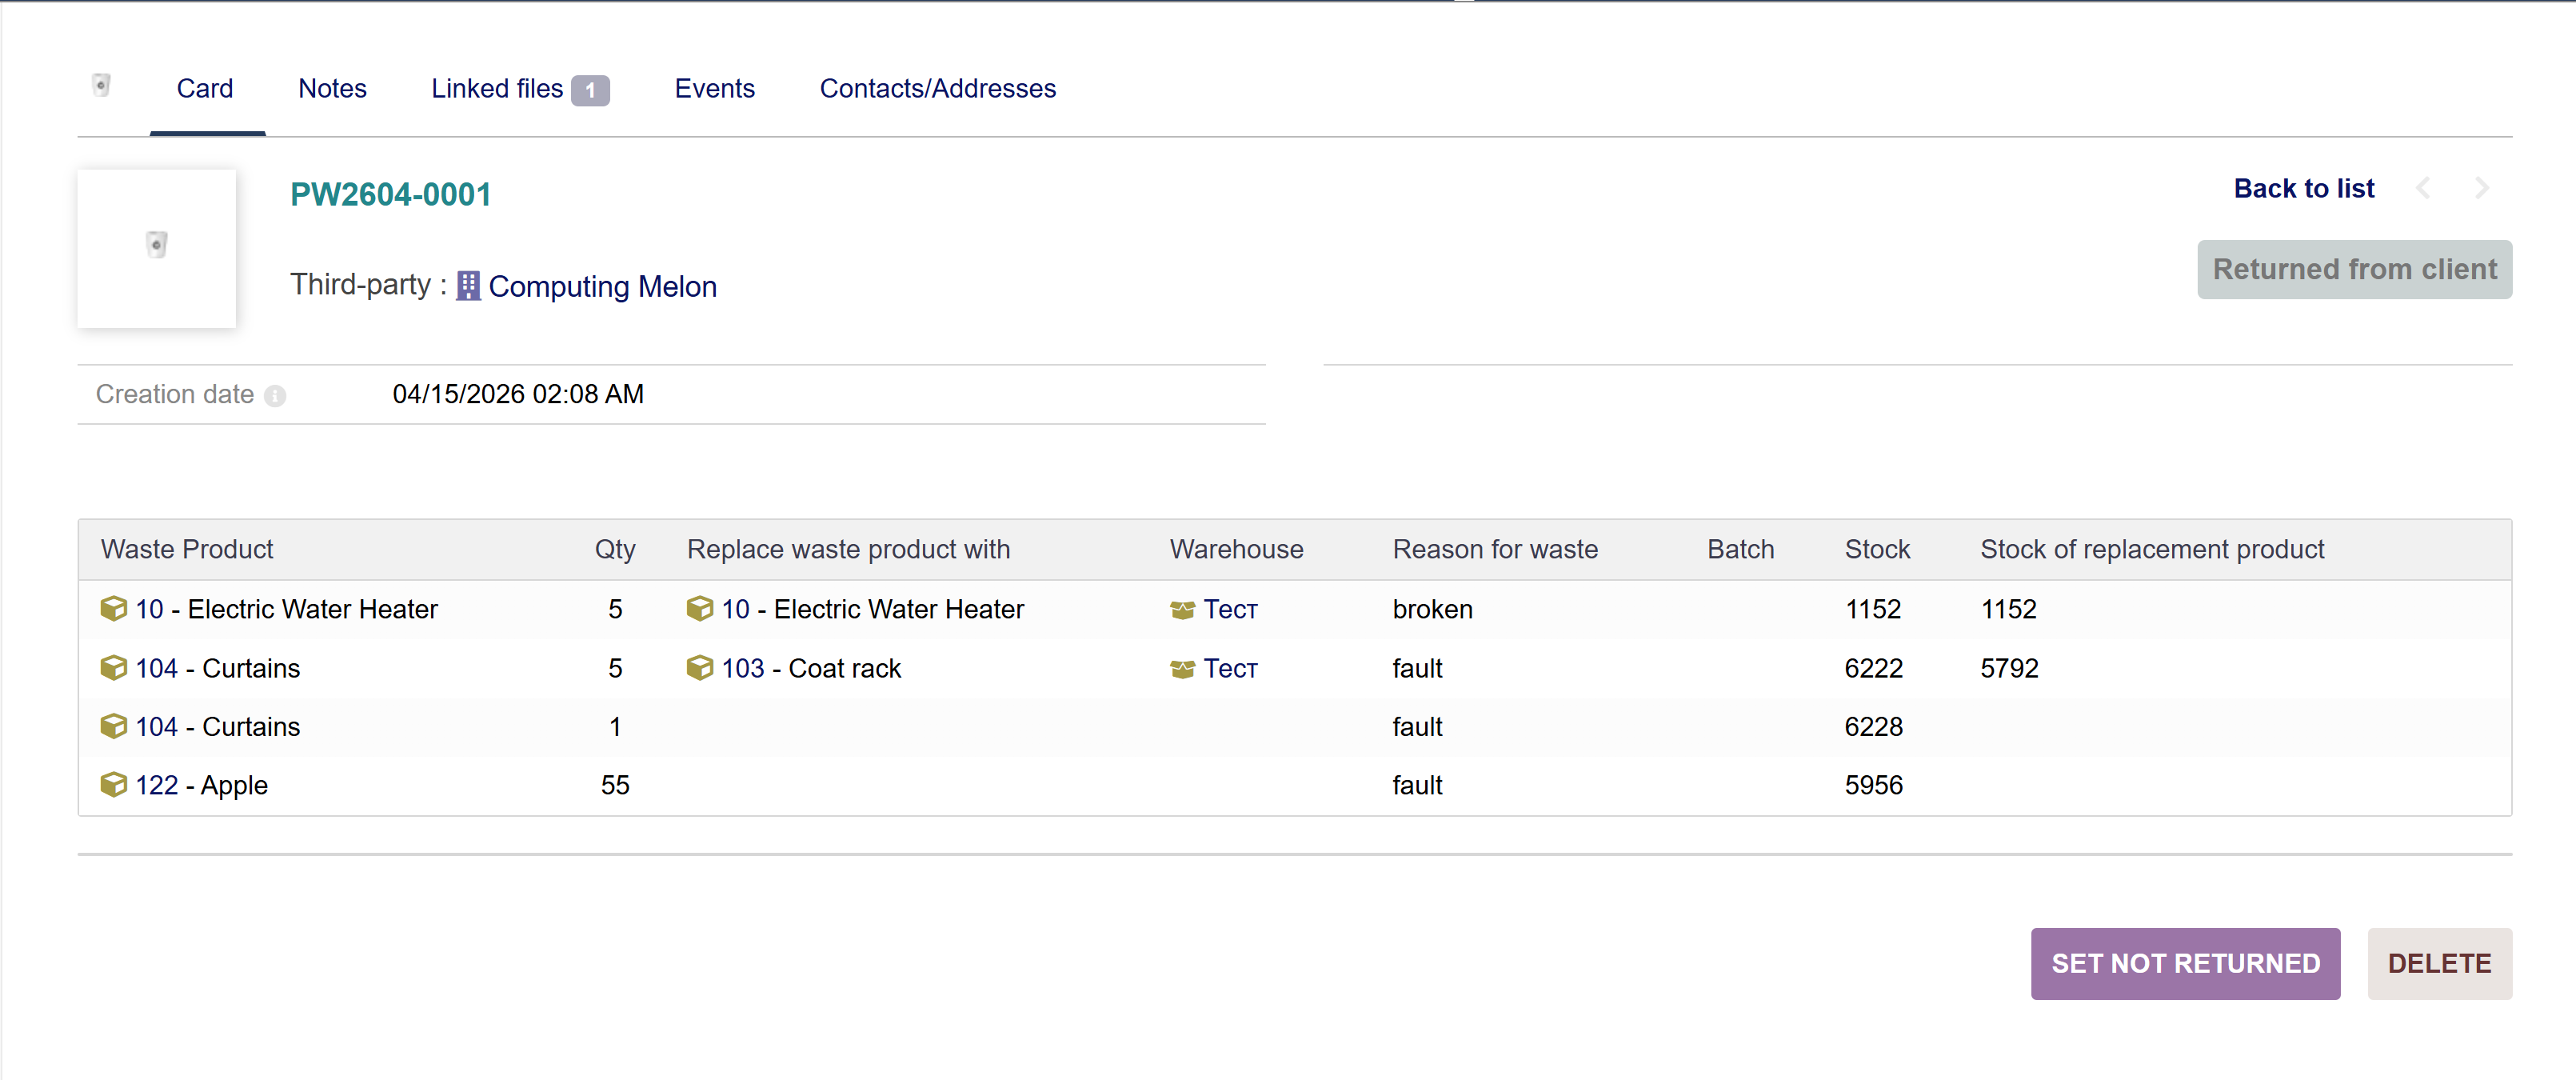The height and width of the screenshot is (1080, 2576).
Task: Open the Computing Melon third-party link
Action: 602,287
